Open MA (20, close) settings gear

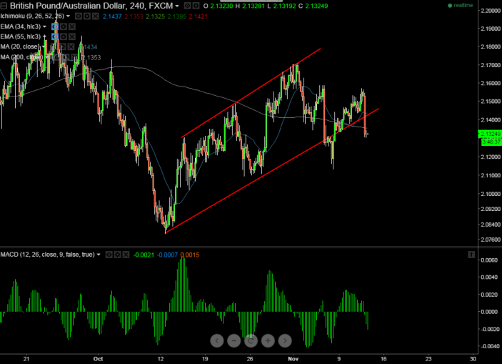[x=62, y=46]
